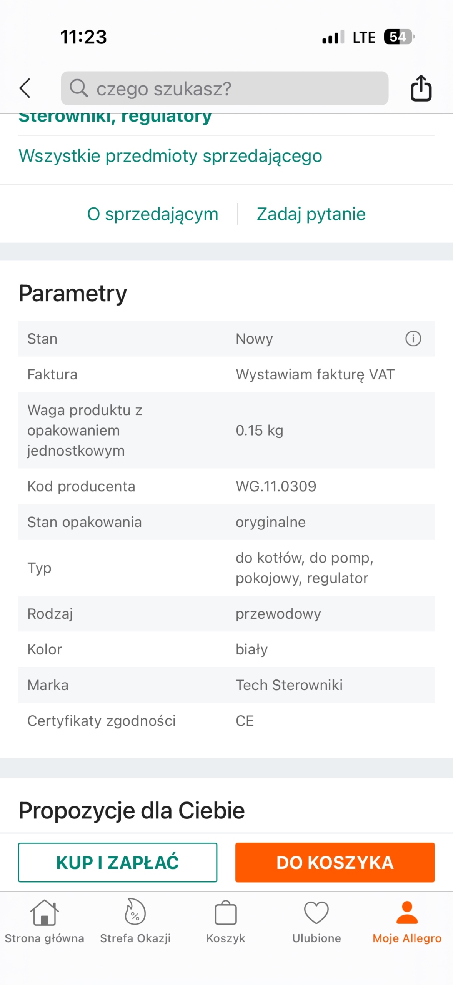Open Wszystkie przedmioty sprzedającego link
Screen dimensions: 453x985
pyautogui.click(x=170, y=156)
